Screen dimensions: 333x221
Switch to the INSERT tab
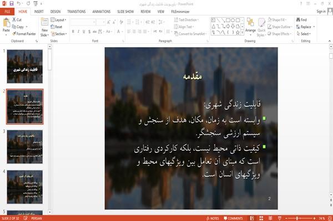point(39,12)
